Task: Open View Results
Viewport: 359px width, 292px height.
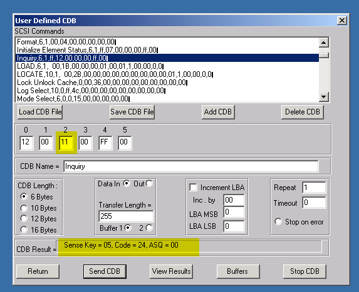Action: tap(171, 271)
